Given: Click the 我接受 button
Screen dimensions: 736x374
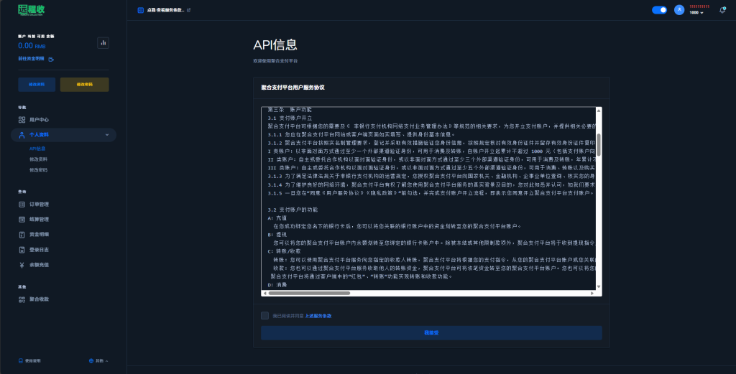Looking at the screenshot, I should [x=431, y=333].
